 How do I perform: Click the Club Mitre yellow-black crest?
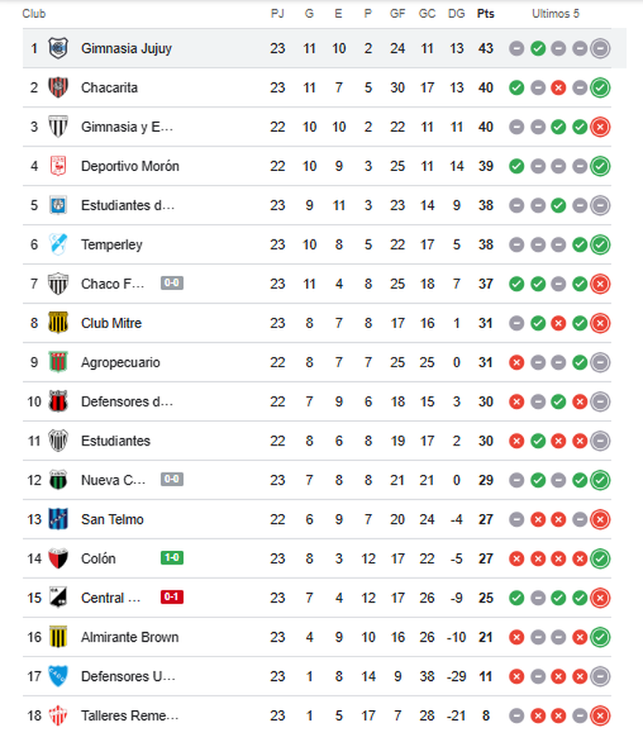point(58,323)
